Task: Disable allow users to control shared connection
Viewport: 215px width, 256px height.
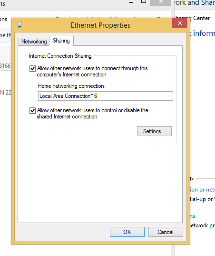Action: [x=32, y=110]
